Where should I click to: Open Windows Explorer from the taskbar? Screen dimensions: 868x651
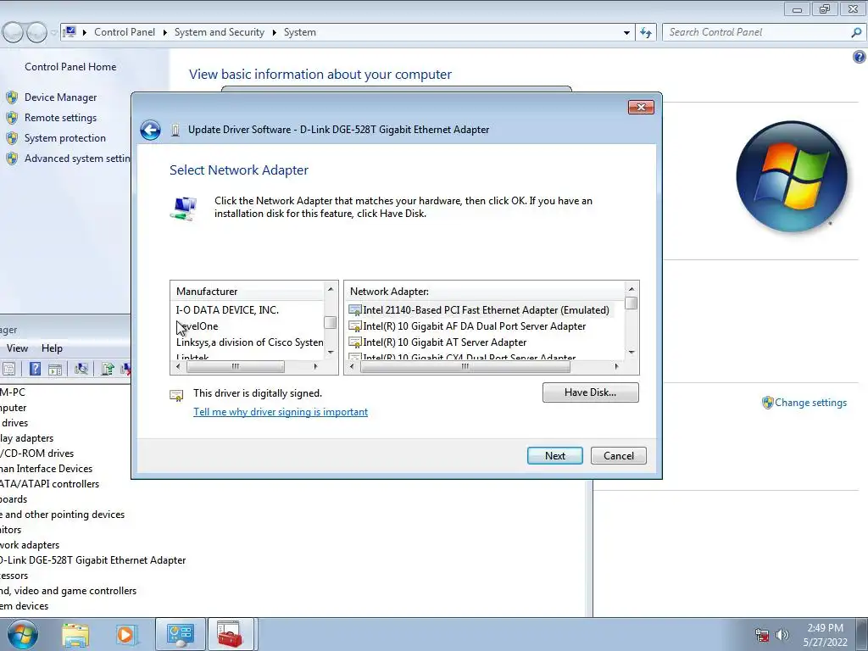coord(75,635)
